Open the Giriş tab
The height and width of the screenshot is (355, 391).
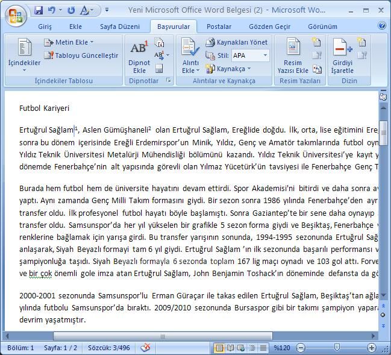[45, 27]
